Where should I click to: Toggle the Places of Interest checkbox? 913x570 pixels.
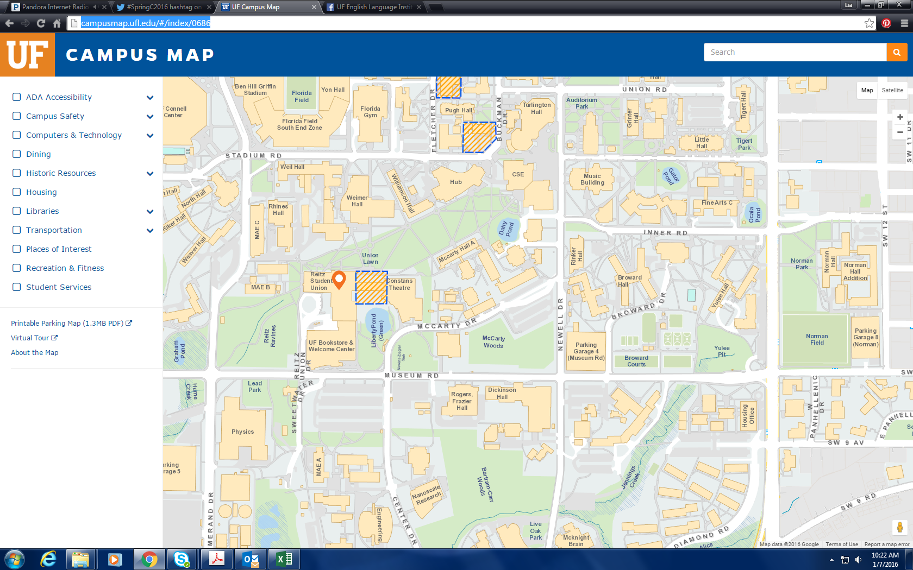click(x=17, y=249)
